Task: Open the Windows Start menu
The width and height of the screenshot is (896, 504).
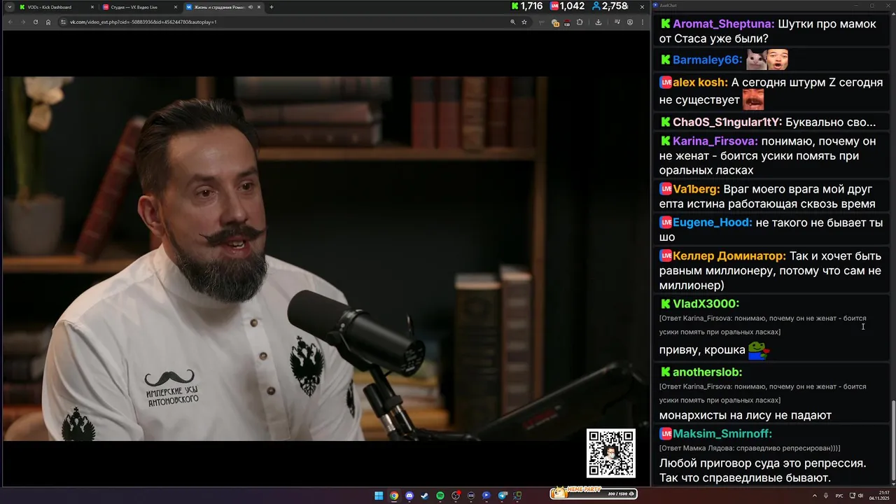Action: click(x=379, y=496)
